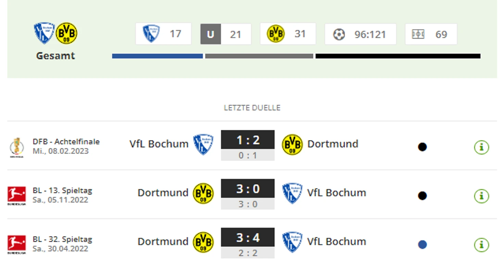Click the Dortmund crest in the 3 : 0 row
This screenshot has height=266, width=500.
[x=203, y=193]
